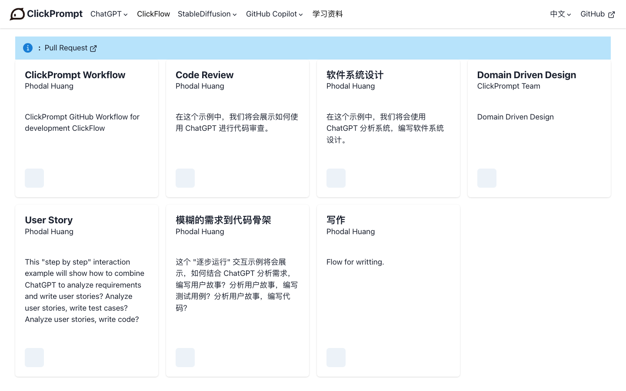Screen dimensions: 626x391
Task: Open the Pull Request link
Action: (66, 48)
